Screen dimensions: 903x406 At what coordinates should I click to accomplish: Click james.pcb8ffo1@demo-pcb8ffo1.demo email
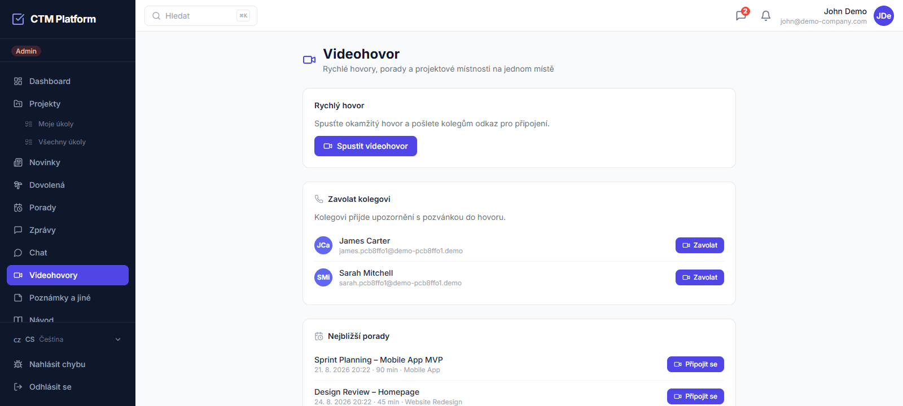401,251
